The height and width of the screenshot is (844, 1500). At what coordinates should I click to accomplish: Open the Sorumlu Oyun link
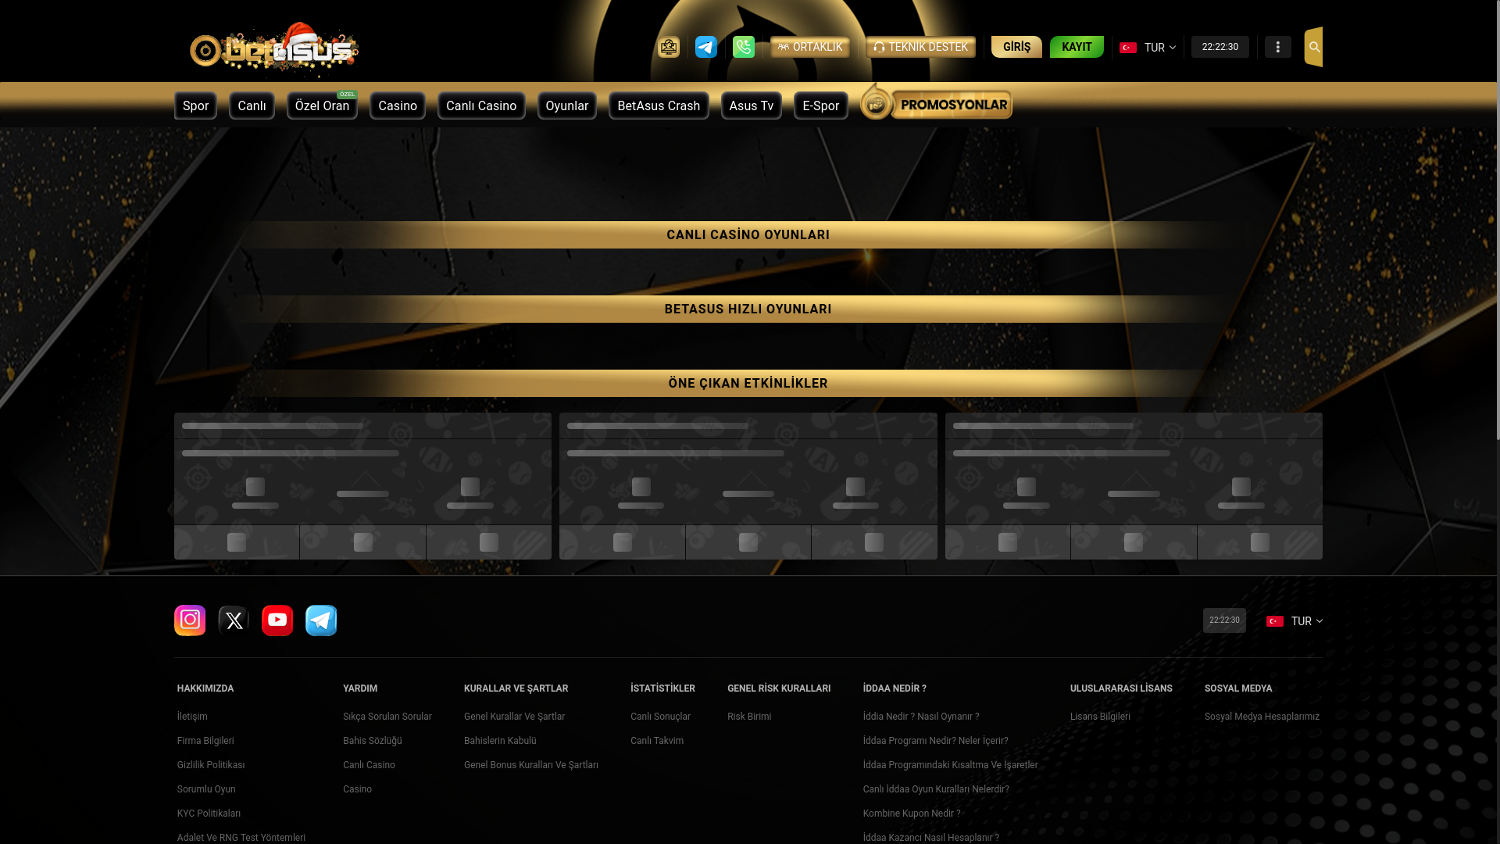206,789
